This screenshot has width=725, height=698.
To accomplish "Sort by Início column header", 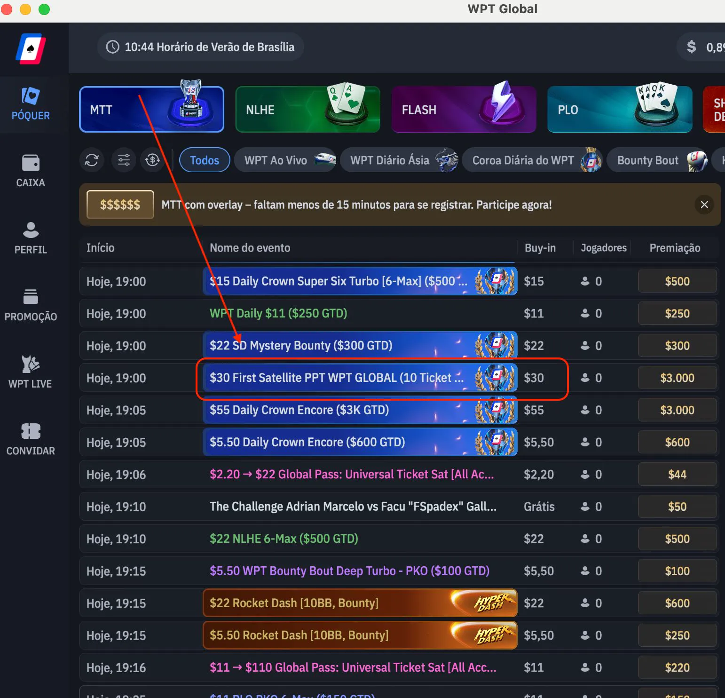I will 101,248.
